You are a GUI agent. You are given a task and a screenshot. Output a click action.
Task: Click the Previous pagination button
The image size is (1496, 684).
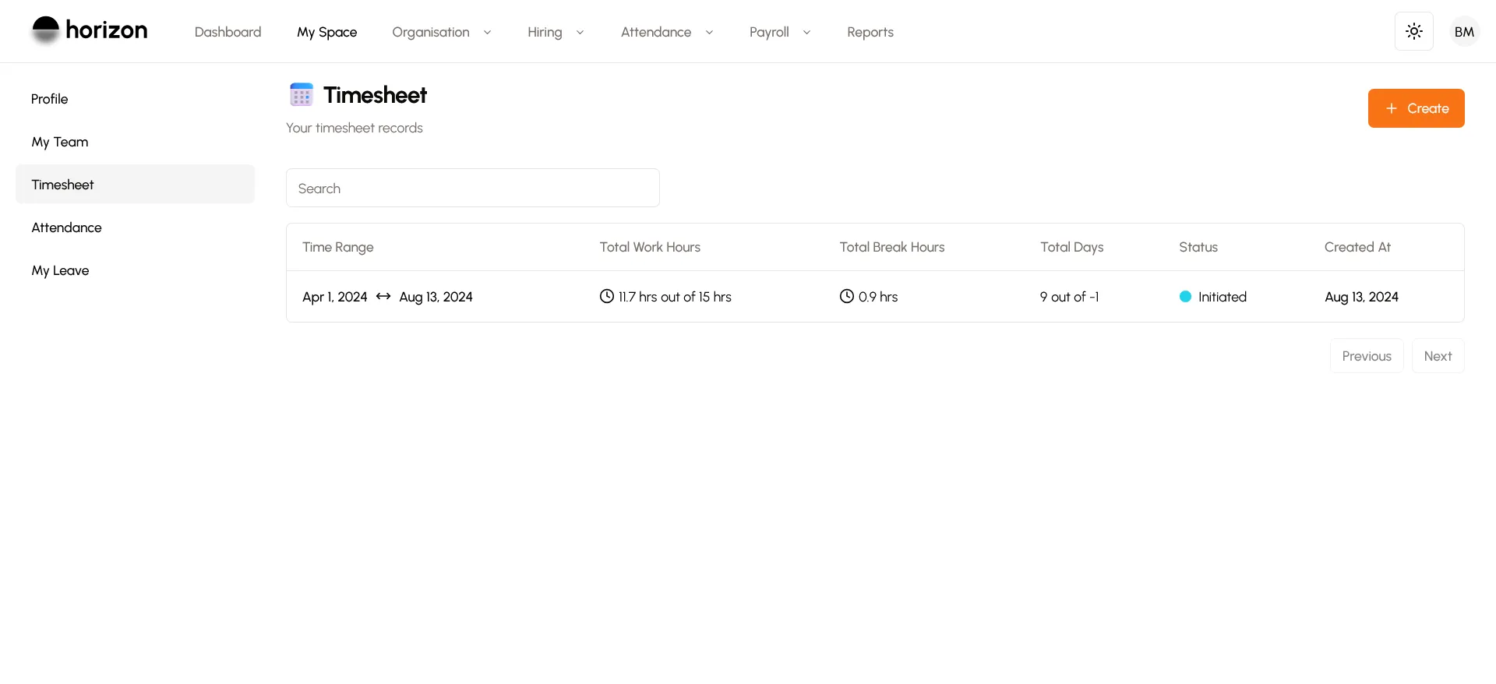click(x=1367, y=356)
